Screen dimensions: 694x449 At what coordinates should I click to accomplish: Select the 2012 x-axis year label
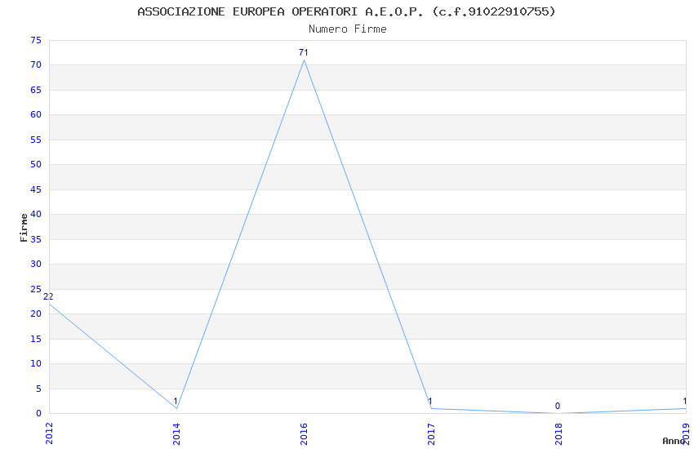[x=49, y=433]
